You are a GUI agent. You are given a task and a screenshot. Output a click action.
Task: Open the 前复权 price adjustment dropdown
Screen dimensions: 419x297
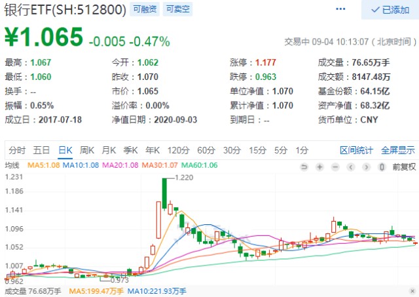pyautogui.click(x=404, y=167)
